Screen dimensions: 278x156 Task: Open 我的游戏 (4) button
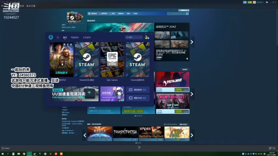pyautogui.click(x=138, y=90)
